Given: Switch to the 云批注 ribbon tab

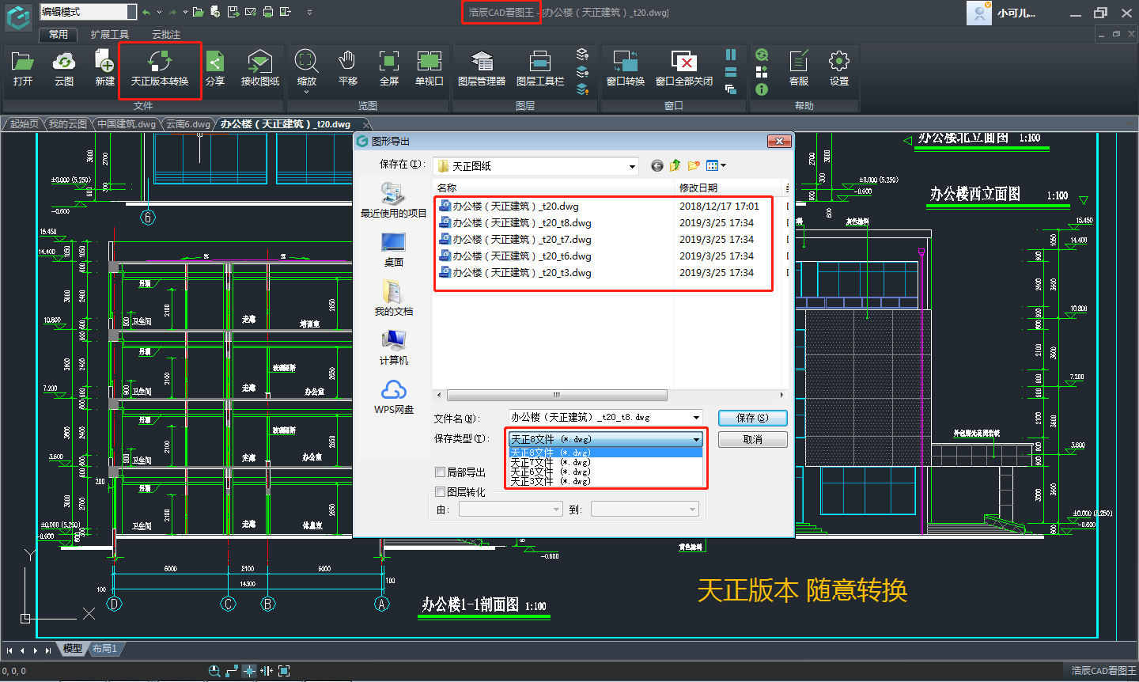Looking at the screenshot, I should tap(166, 35).
